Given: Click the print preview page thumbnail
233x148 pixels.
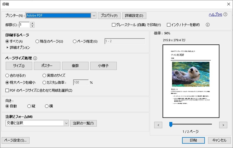Looking at the screenshot, I should [x=191, y=81].
